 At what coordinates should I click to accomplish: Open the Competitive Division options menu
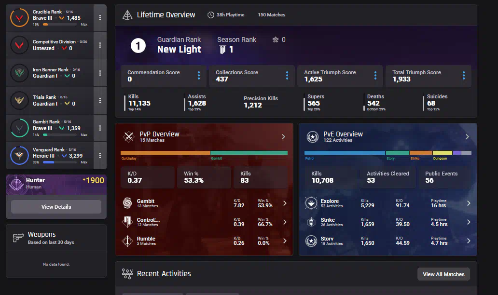tap(100, 45)
